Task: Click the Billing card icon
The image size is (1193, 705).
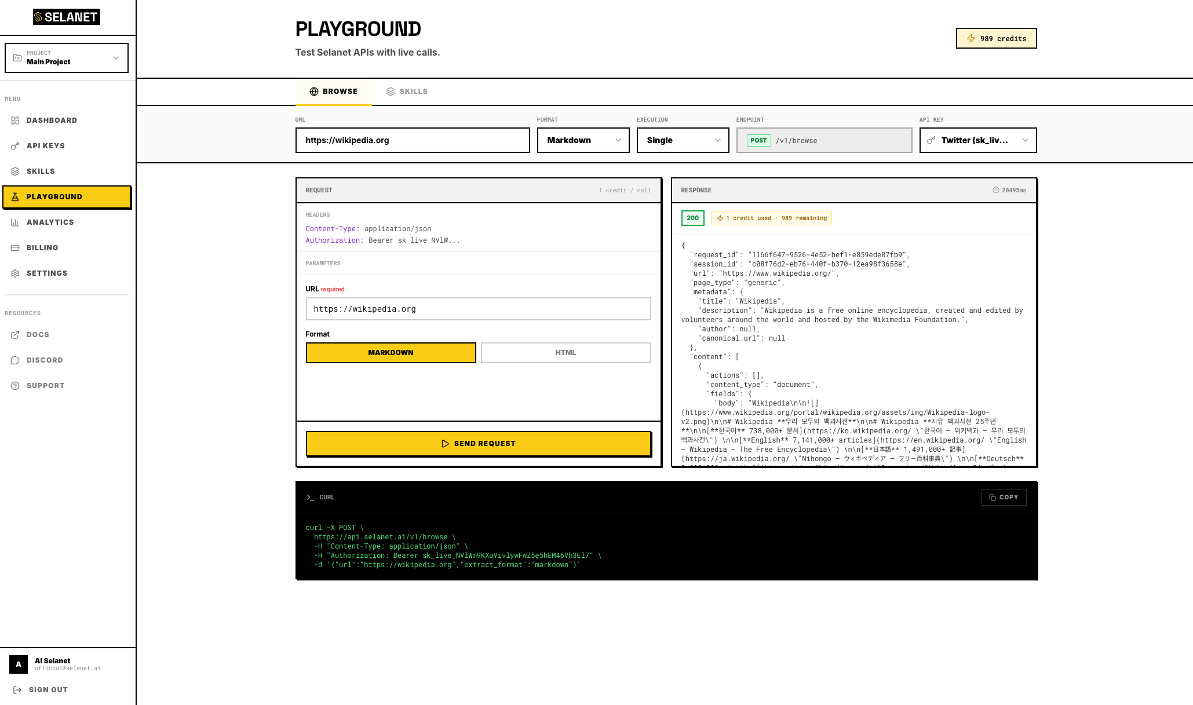Action: pyautogui.click(x=15, y=248)
